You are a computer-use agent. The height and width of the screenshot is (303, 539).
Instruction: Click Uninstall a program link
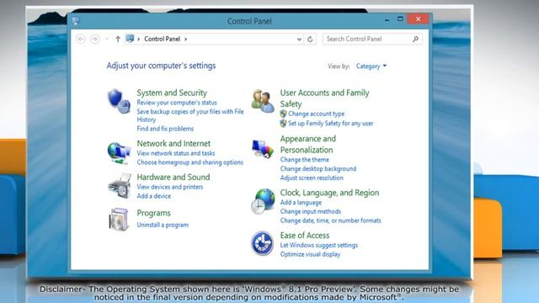pyautogui.click(x=163, y=225)
